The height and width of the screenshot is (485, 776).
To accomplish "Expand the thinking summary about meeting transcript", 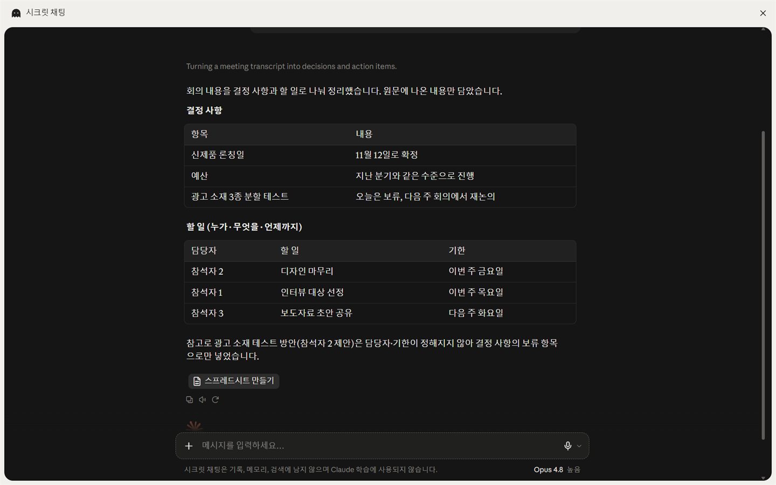I will click(x=292, y=66).
